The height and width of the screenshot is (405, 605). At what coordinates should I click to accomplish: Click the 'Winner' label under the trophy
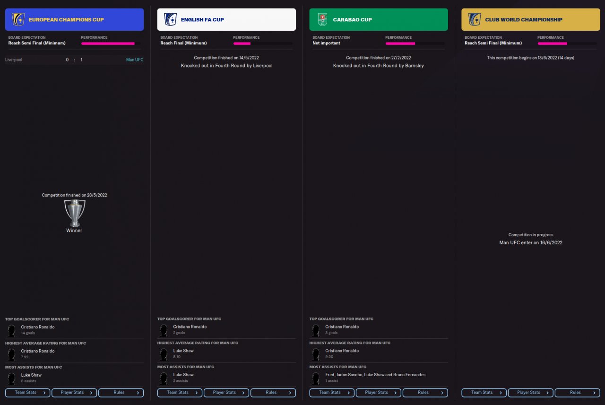(x=74, y=231)
